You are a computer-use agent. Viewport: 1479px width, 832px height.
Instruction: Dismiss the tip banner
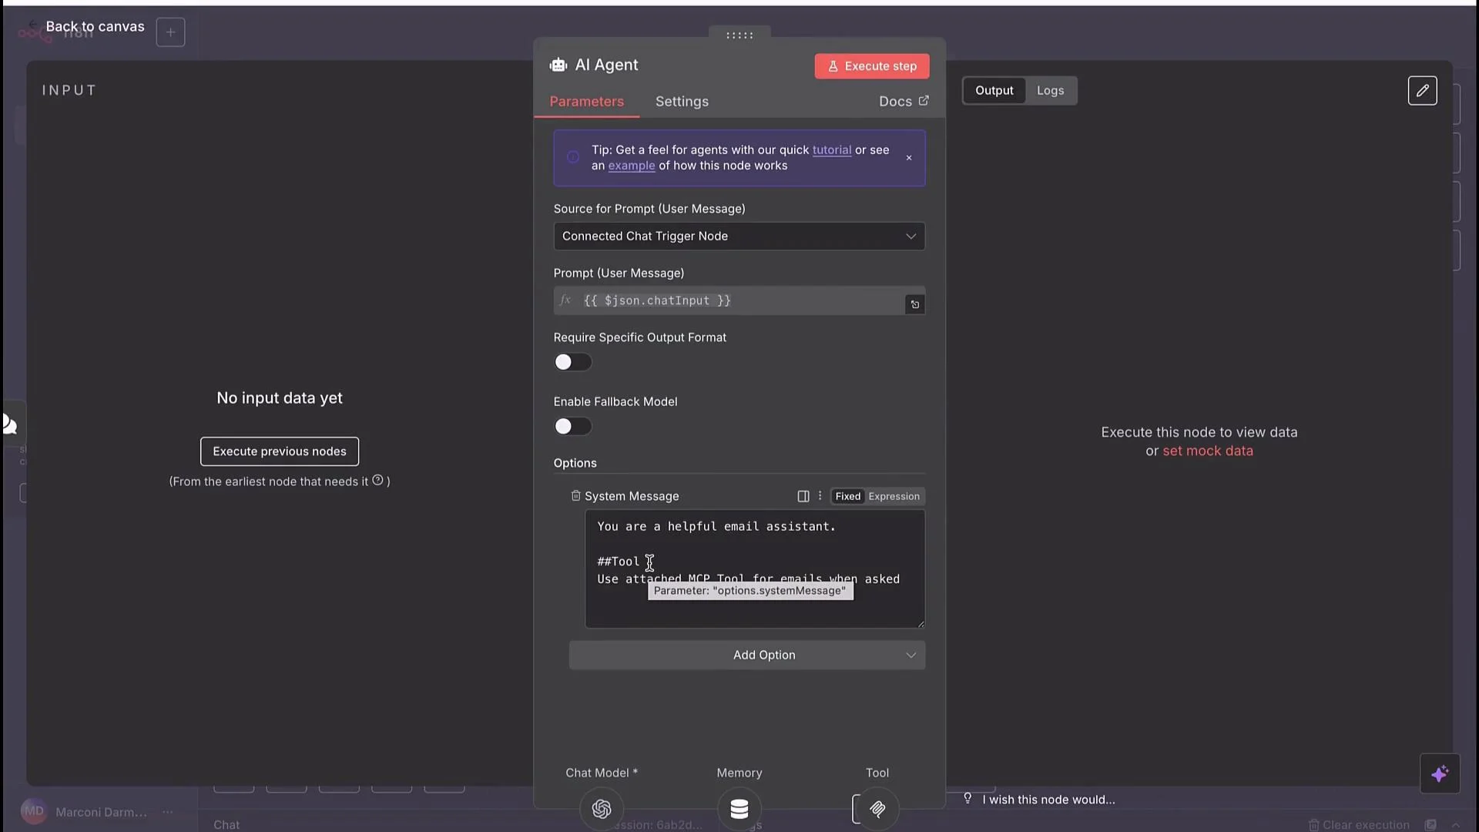[909, 158]
